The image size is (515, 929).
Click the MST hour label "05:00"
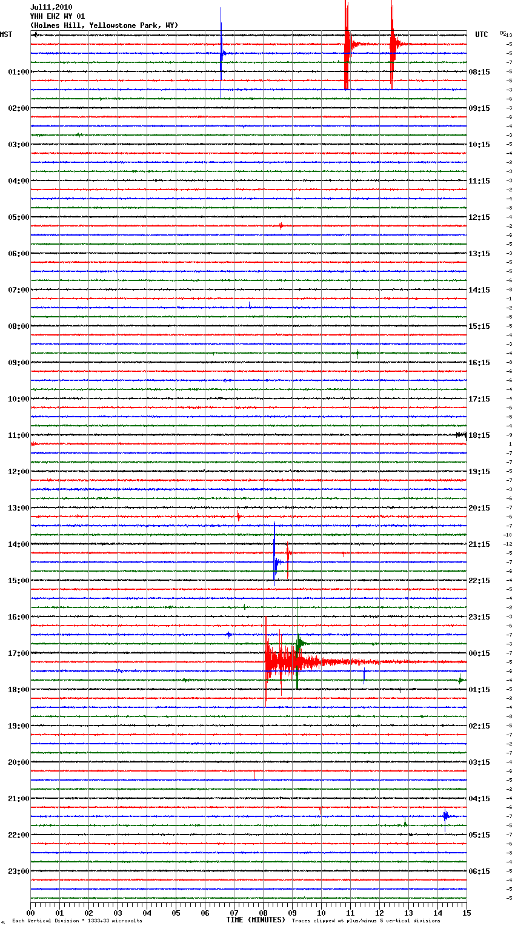click(x=19, y=217)
